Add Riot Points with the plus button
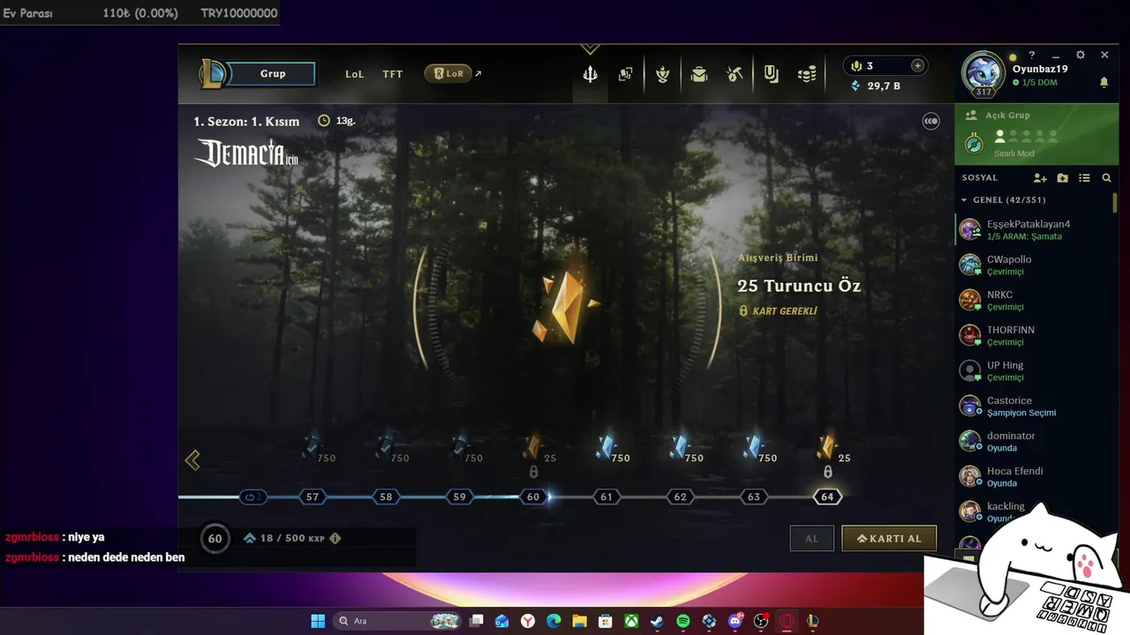 tap(917, 65)
